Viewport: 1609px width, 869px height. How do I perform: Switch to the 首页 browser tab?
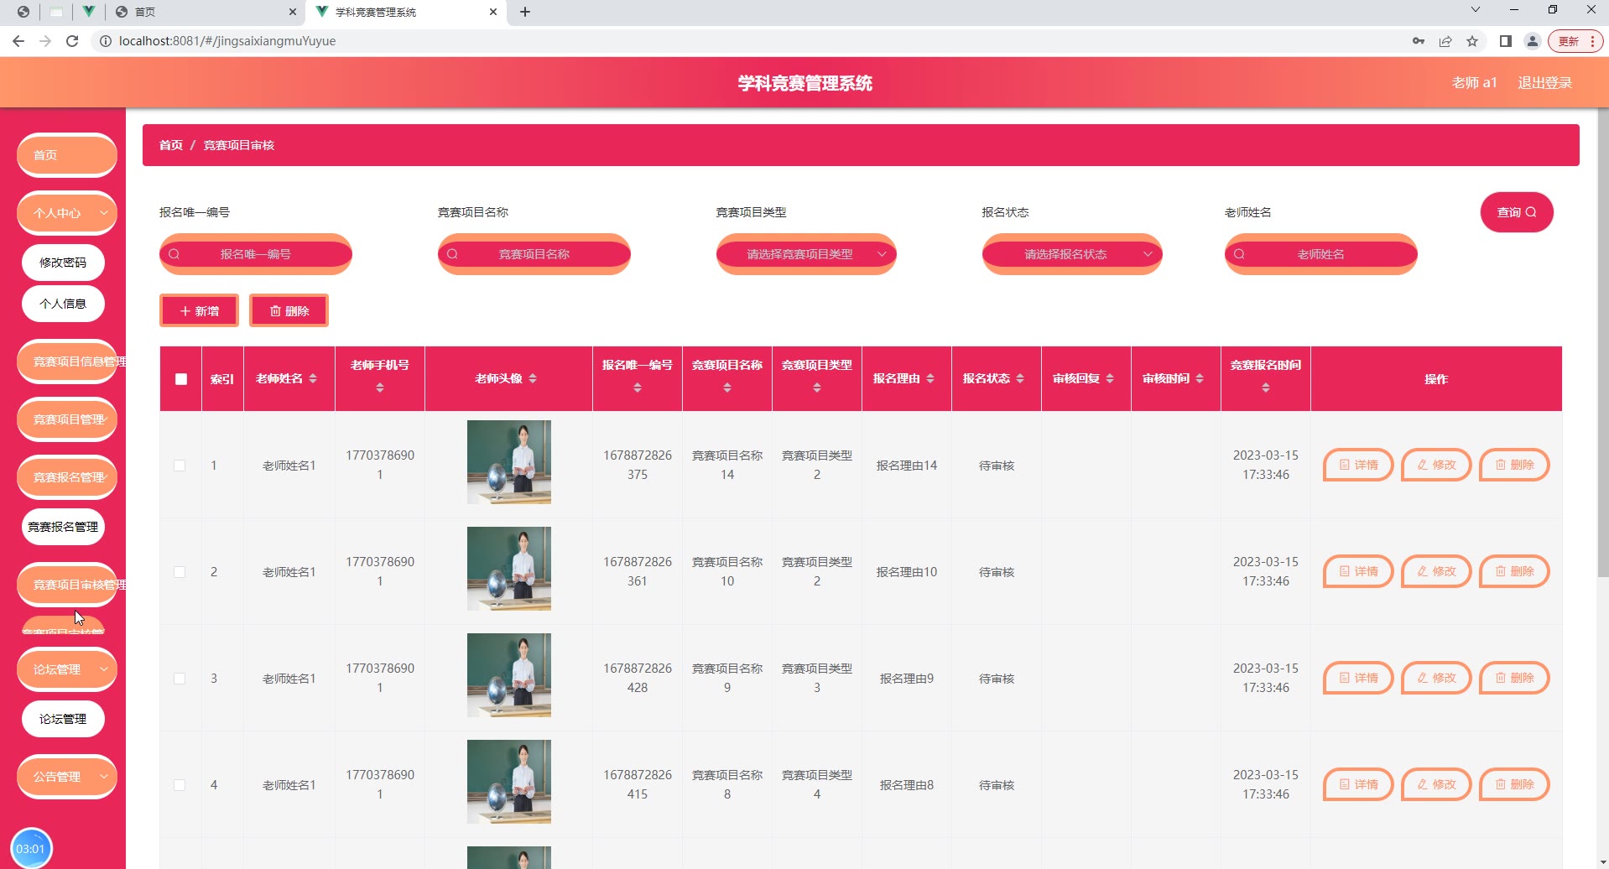(206, 12)
